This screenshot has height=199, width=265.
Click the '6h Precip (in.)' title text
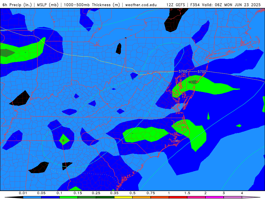(x=17, y=5)
